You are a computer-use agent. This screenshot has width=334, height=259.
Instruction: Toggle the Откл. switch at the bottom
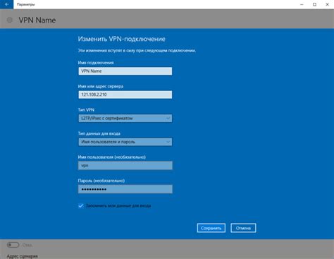(13, 245)
